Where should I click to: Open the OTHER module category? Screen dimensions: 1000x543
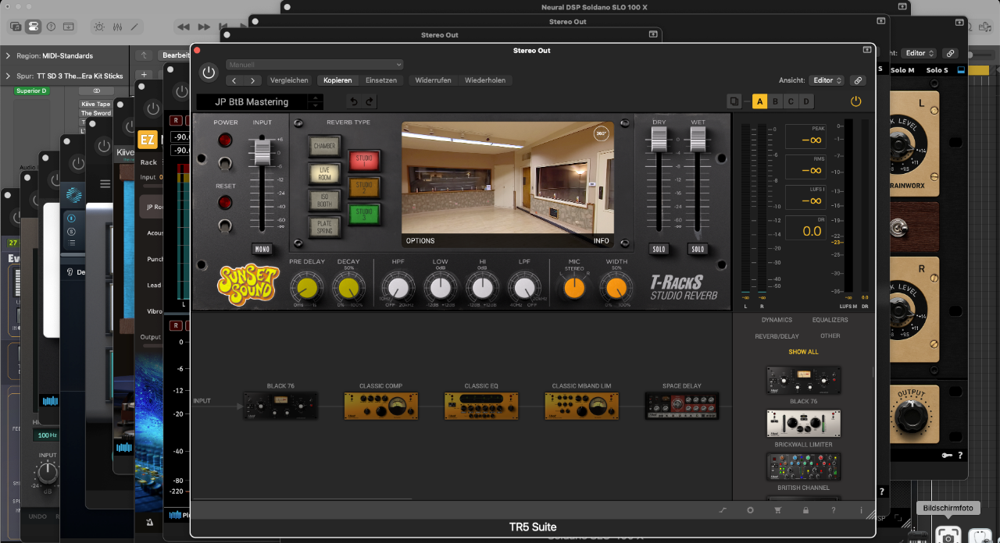(830, 336)
